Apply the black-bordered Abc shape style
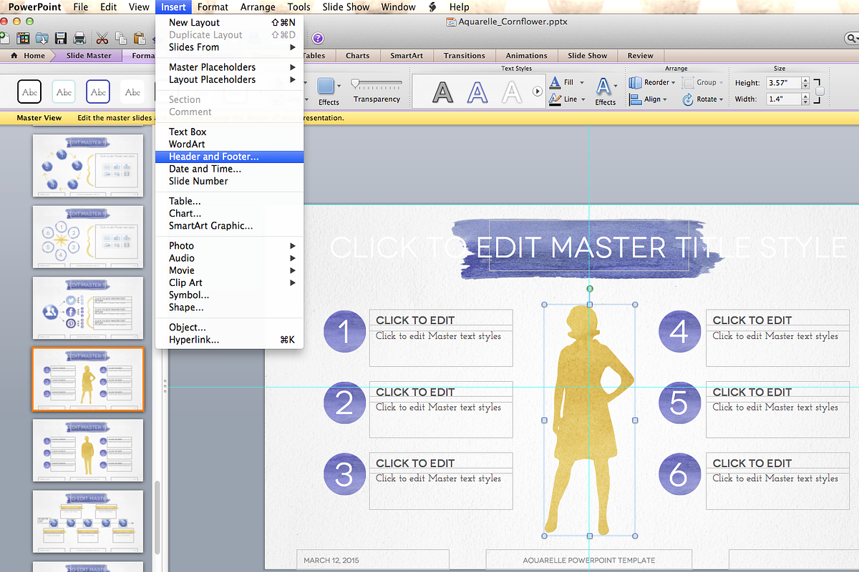 [x=29, y=92]
